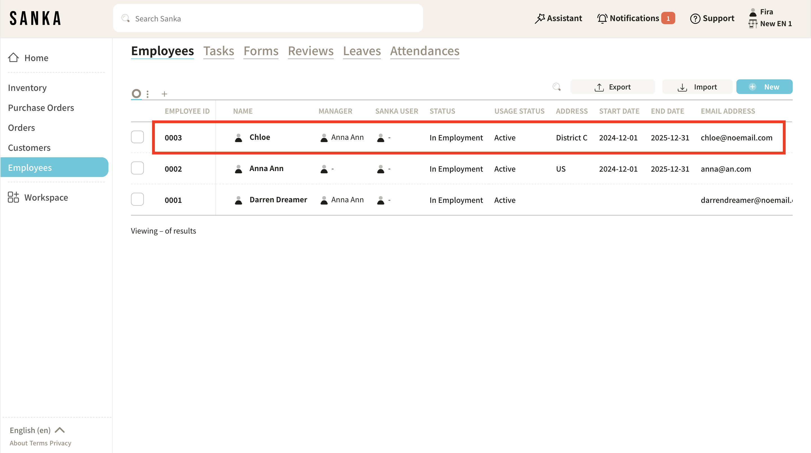Image resolution: width=811 pixels, height=453 pixels.
Task: Open the New EN 1 workspace switcher
Action: click(775, 24)
